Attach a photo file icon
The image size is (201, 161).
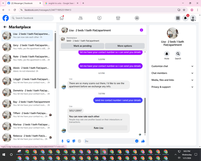tap(68, 141)
